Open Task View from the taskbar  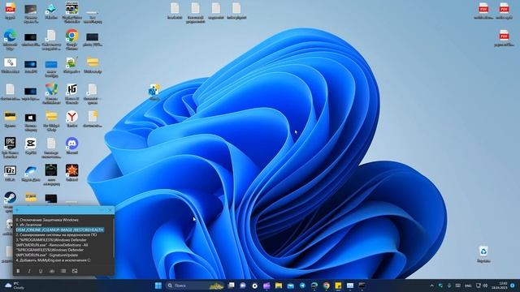231,286
